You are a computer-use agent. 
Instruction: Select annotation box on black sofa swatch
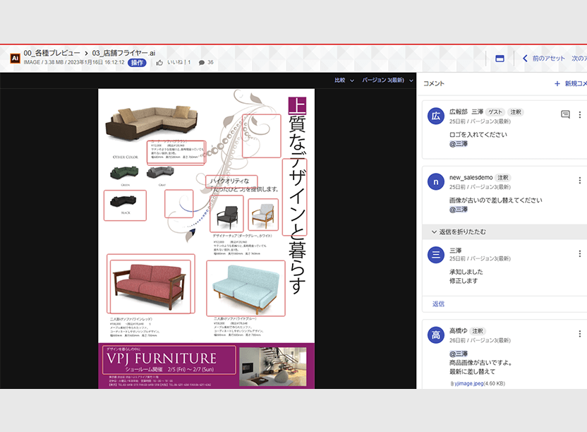coord(125,205)
